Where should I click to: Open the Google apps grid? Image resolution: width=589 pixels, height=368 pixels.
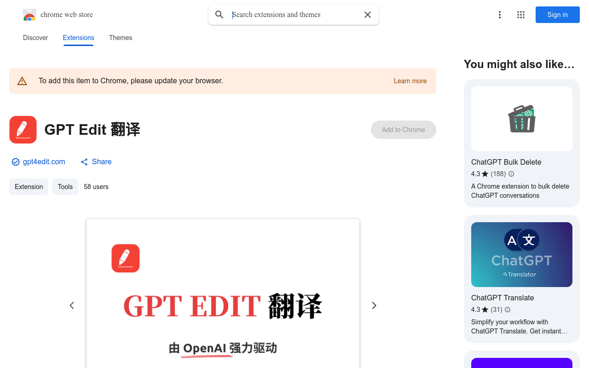[521, 15]
